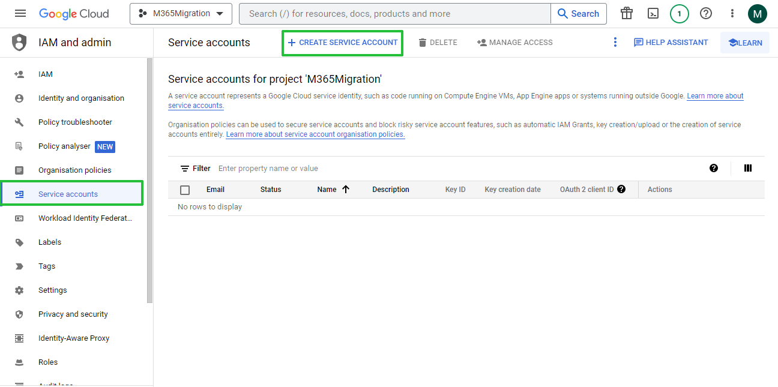Open the account avatar M
Screen dimensions: 778x387
pos(758,13)
